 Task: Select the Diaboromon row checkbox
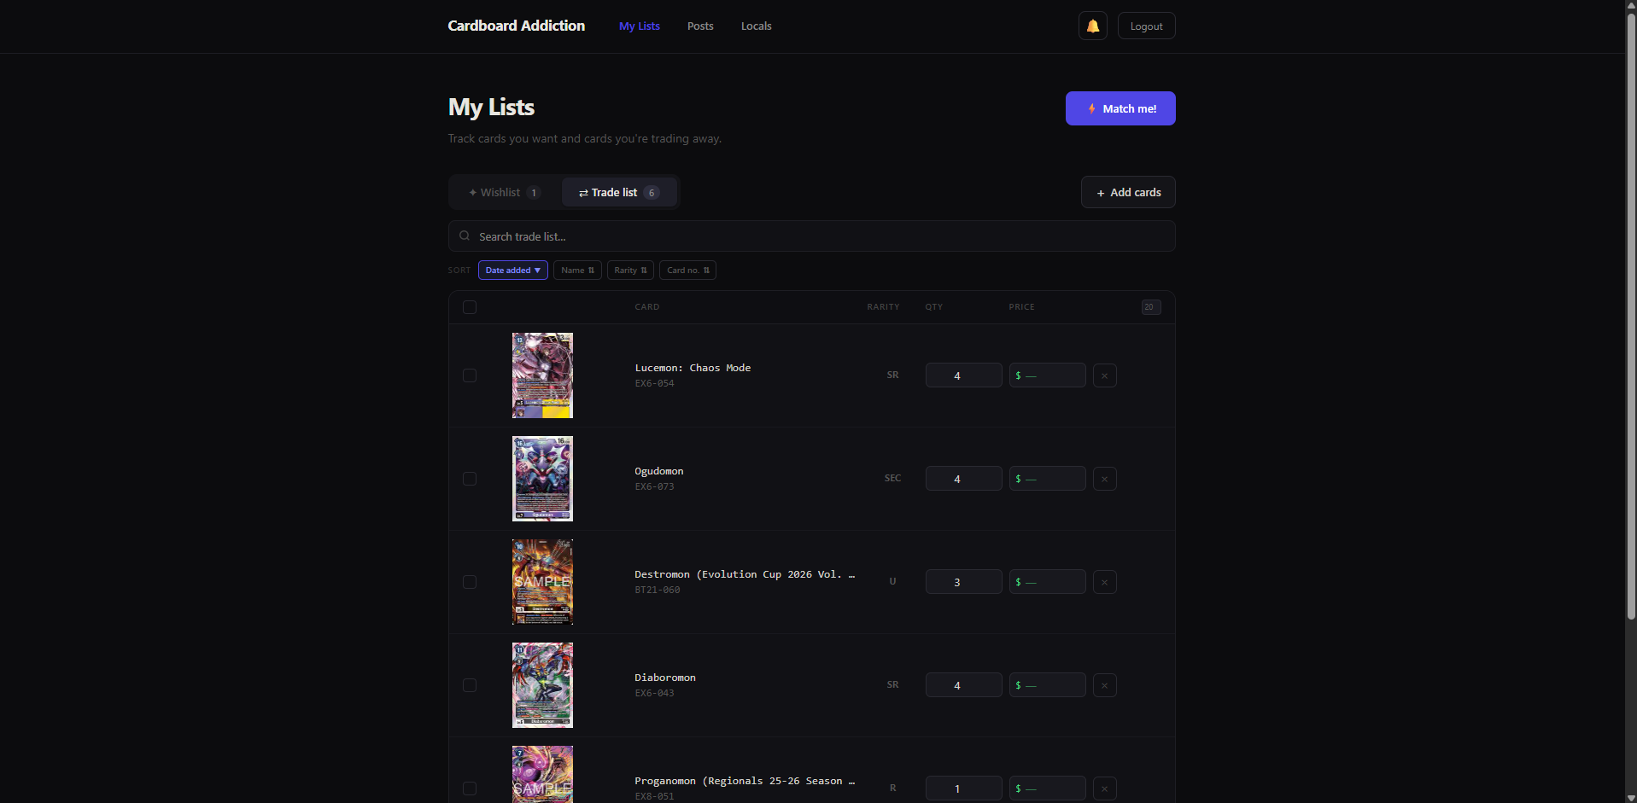470,685
